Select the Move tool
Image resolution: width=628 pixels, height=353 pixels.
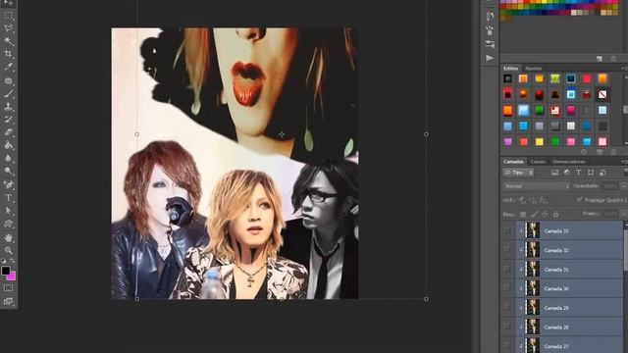pyautogui.click(x=8, y=3)
